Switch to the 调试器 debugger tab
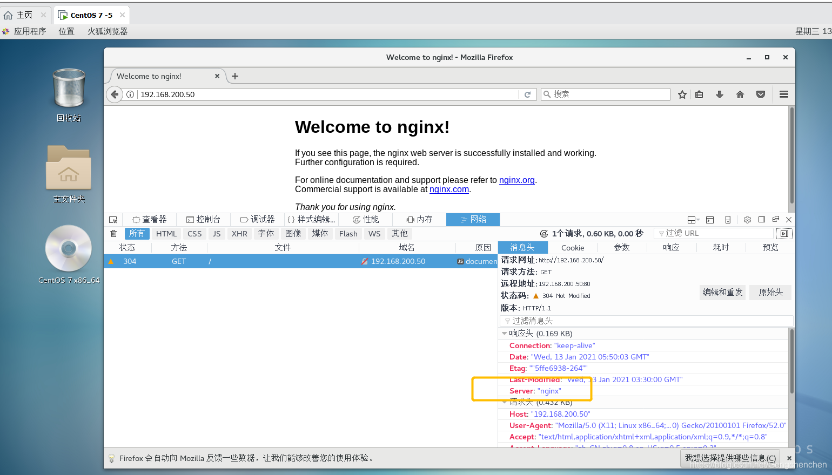 pyautogui.click(x=258, y=220)
